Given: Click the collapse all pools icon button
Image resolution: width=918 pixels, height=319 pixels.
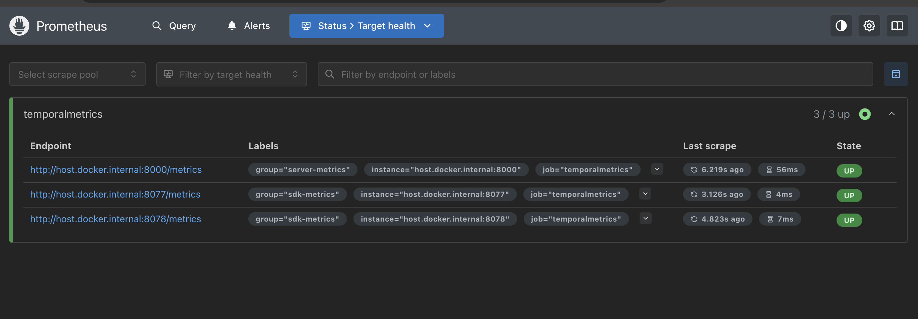Looking at the screenshot, I should pyautogui.click(x=896, y=74).
